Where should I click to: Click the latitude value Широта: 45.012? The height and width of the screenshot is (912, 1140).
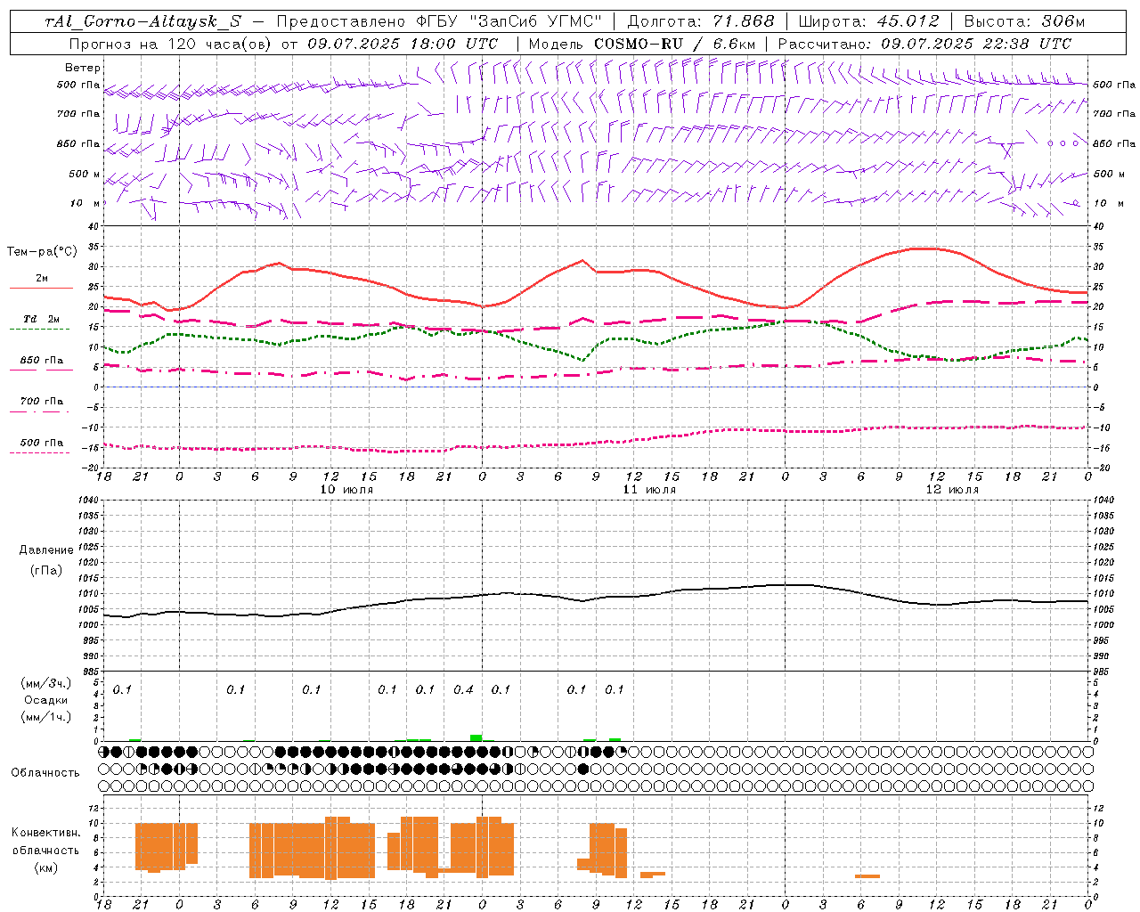point(868,21)
